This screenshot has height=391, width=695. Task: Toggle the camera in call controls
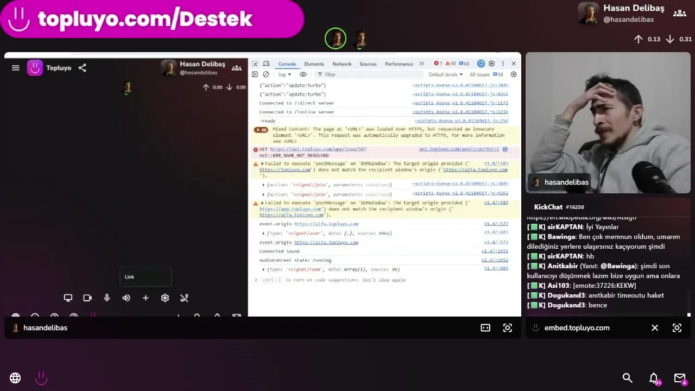[x=87, y=298]
